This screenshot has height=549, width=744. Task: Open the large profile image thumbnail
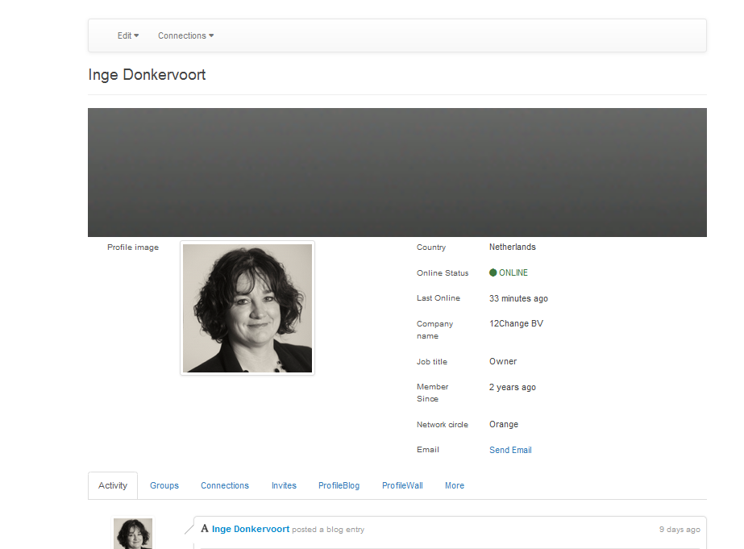[x=247, y=308]
